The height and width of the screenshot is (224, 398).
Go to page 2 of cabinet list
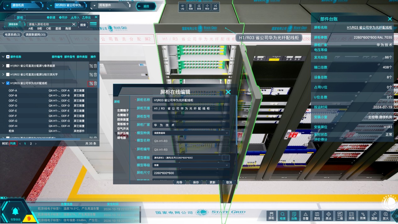31,144
